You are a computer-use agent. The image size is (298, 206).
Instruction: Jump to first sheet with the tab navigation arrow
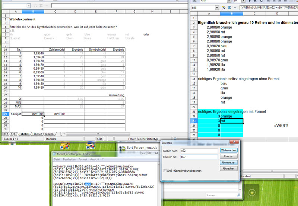point(4,134)
